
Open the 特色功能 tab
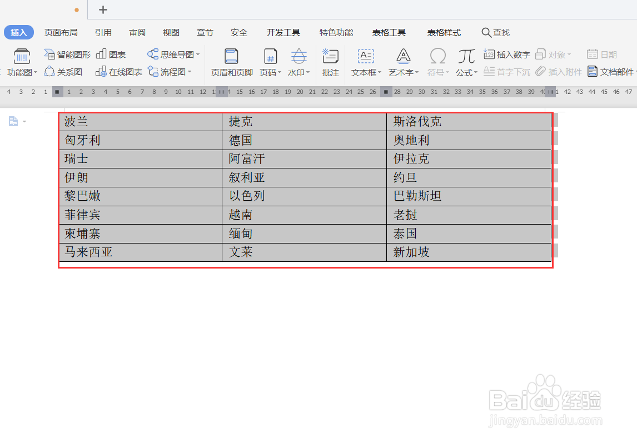pos(336,32)
